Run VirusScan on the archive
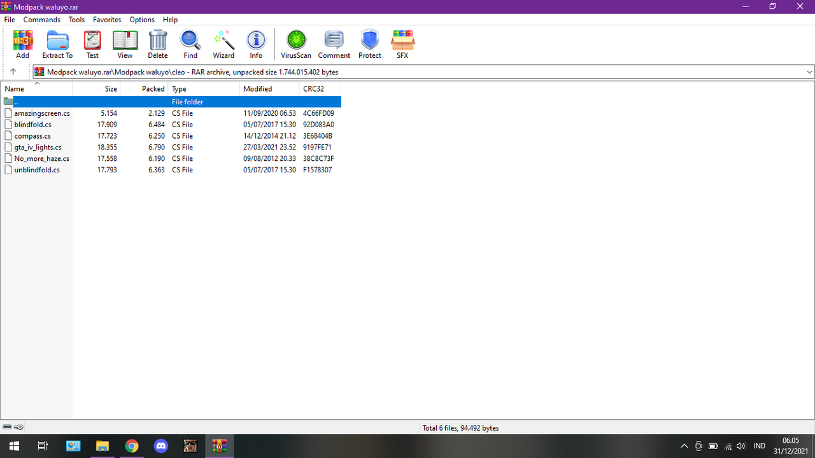The image size is (815, 458). pos(296,45)
